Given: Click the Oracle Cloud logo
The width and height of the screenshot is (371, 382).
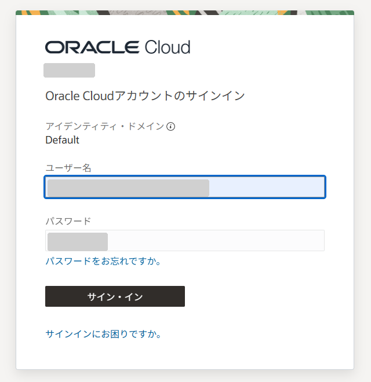Looking at the screenshot, I should [x=118, y=47].
